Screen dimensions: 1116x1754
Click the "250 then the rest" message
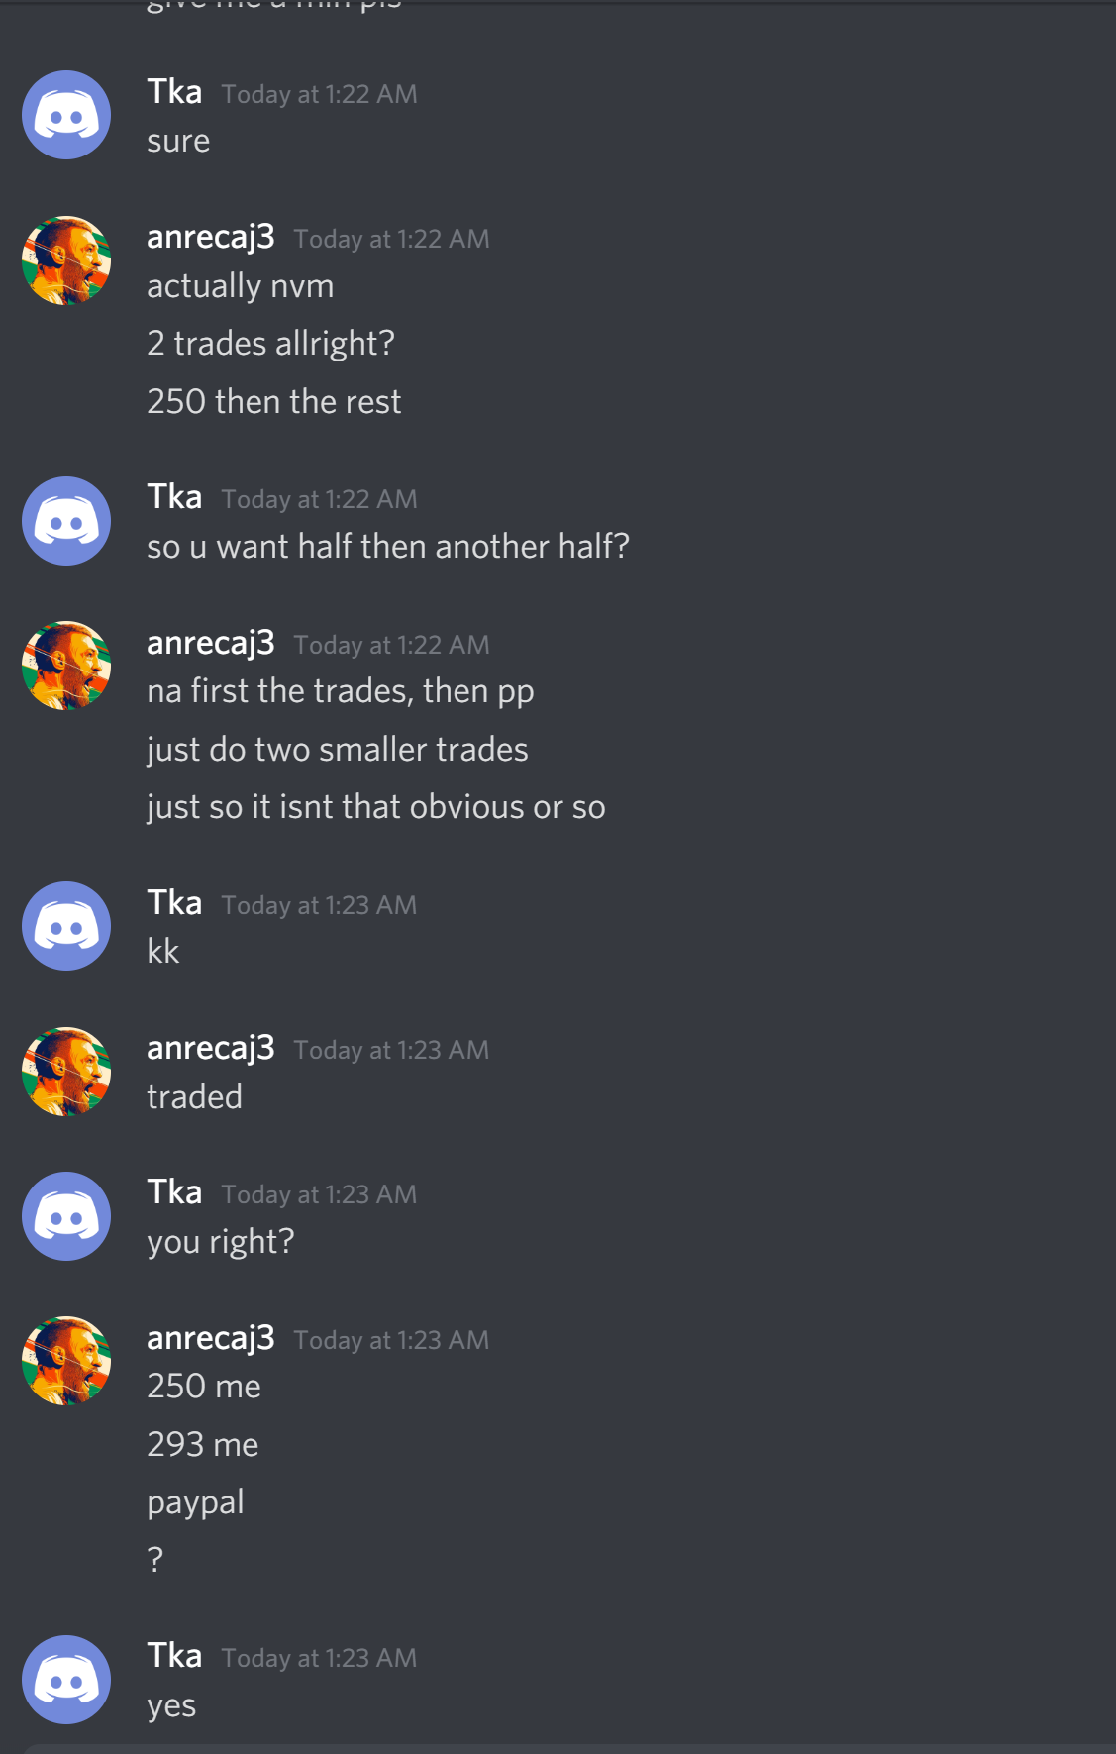[274, 402]
